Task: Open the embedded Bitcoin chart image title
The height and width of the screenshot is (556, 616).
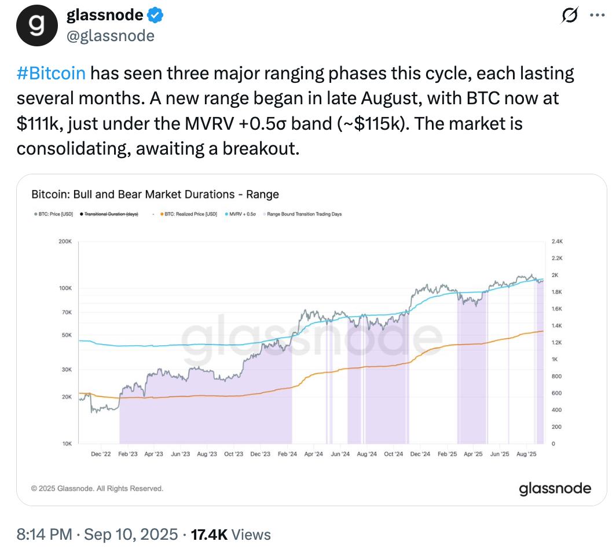Action: coord(155,195)
